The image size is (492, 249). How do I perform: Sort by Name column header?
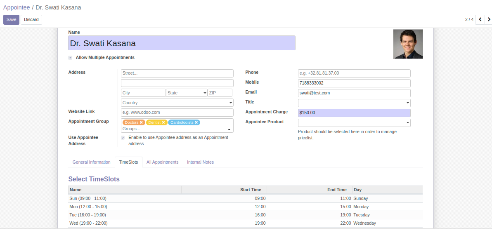click(125, 190)
